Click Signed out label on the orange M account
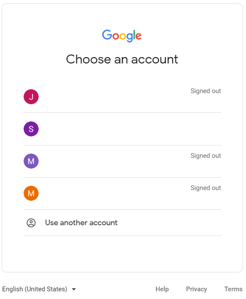 [x=206, y=188]
